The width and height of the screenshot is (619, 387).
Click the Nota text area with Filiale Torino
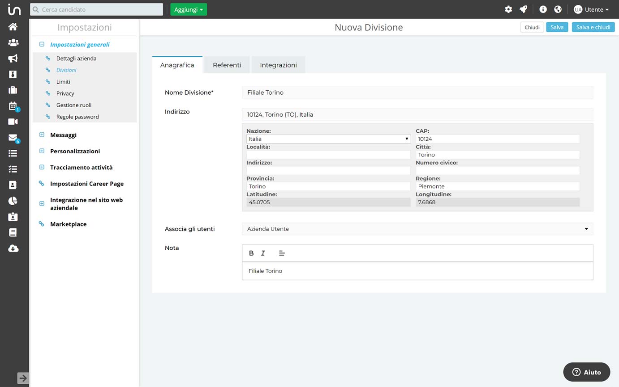417,271
